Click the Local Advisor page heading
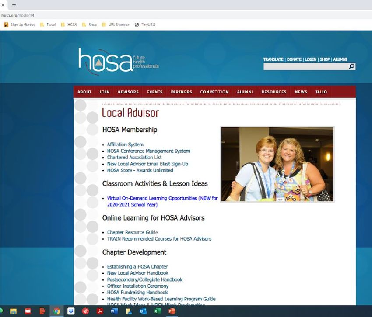372x317 pixels. [x=130, y=113]
